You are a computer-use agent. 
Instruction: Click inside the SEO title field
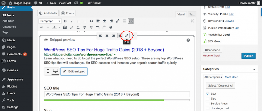[x=117, y=94]
